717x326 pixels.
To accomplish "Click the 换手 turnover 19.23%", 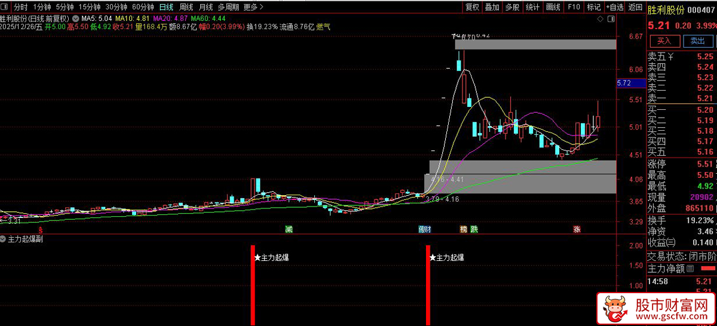I will tap(701, 220).
